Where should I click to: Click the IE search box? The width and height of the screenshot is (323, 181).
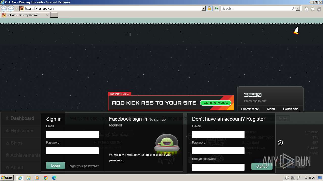tap(256, 8)
